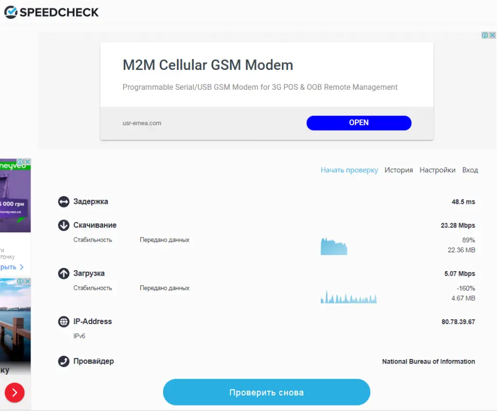Close the top banner advertisement
This screenshot has width=497, height=411.
pyautogui.click(x=492, y=35)
